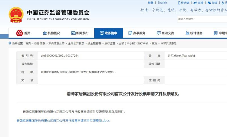Click the mobile phone icon beside 移动端
Viewport: 227px width, 137px height.
click(179, 3)
